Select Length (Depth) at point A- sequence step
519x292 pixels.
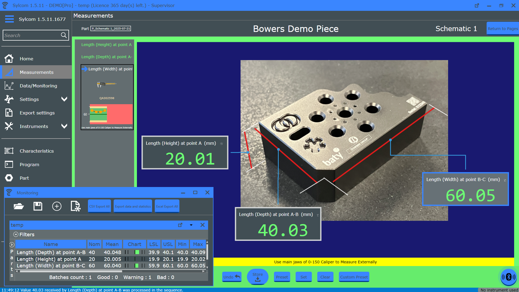107,57
